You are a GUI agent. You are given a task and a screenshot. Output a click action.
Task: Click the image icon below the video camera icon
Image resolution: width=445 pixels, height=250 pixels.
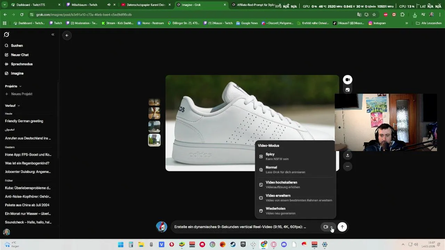347,90
